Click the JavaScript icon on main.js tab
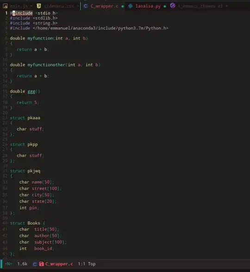Viewport: 250px width, 272px height. coord(5,6)
